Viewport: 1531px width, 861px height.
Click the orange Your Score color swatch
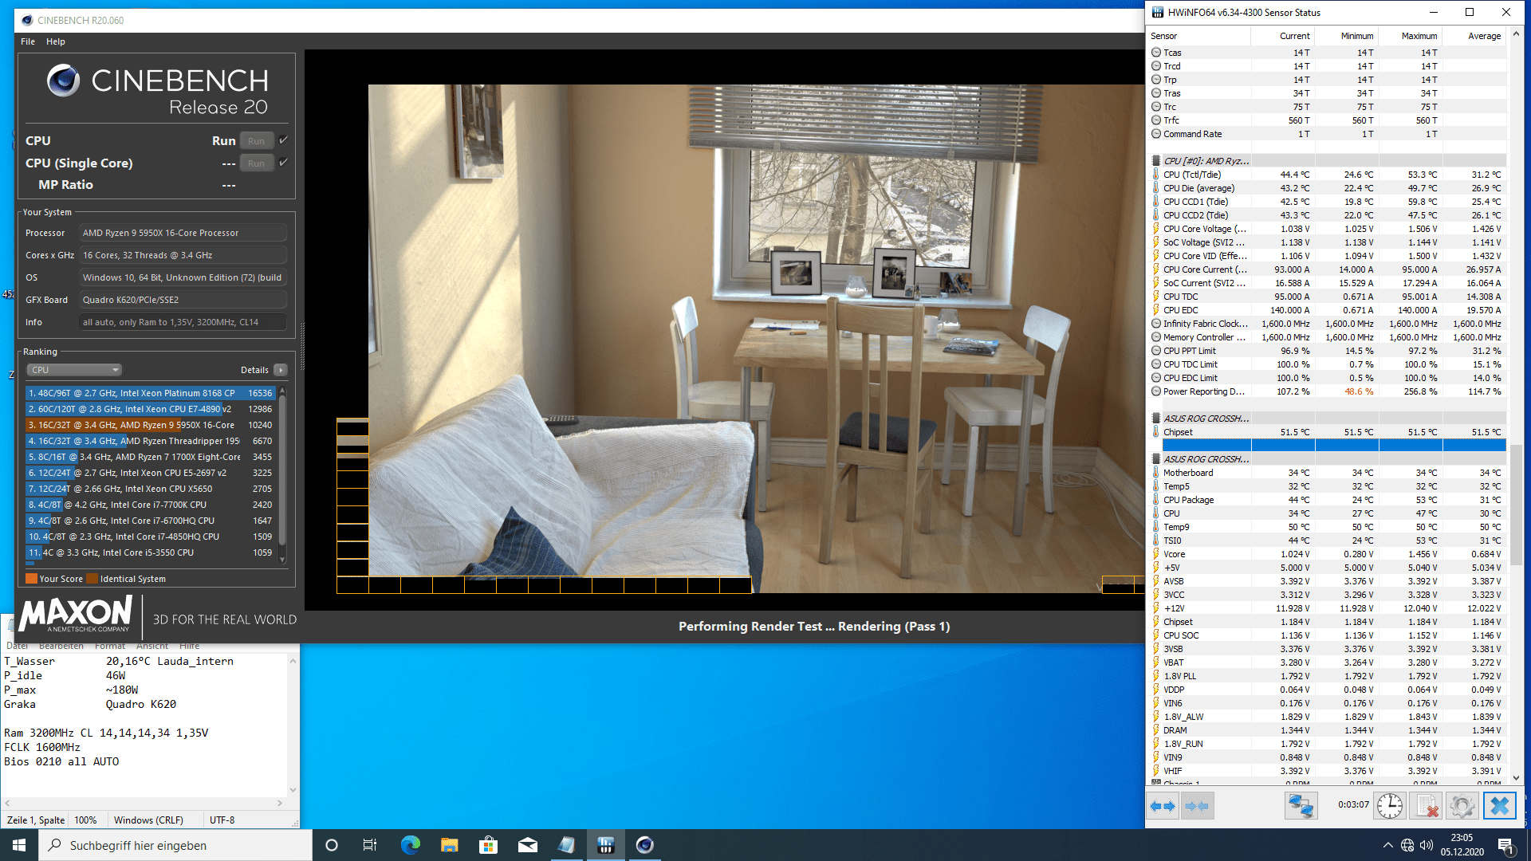tap(32, 579)
